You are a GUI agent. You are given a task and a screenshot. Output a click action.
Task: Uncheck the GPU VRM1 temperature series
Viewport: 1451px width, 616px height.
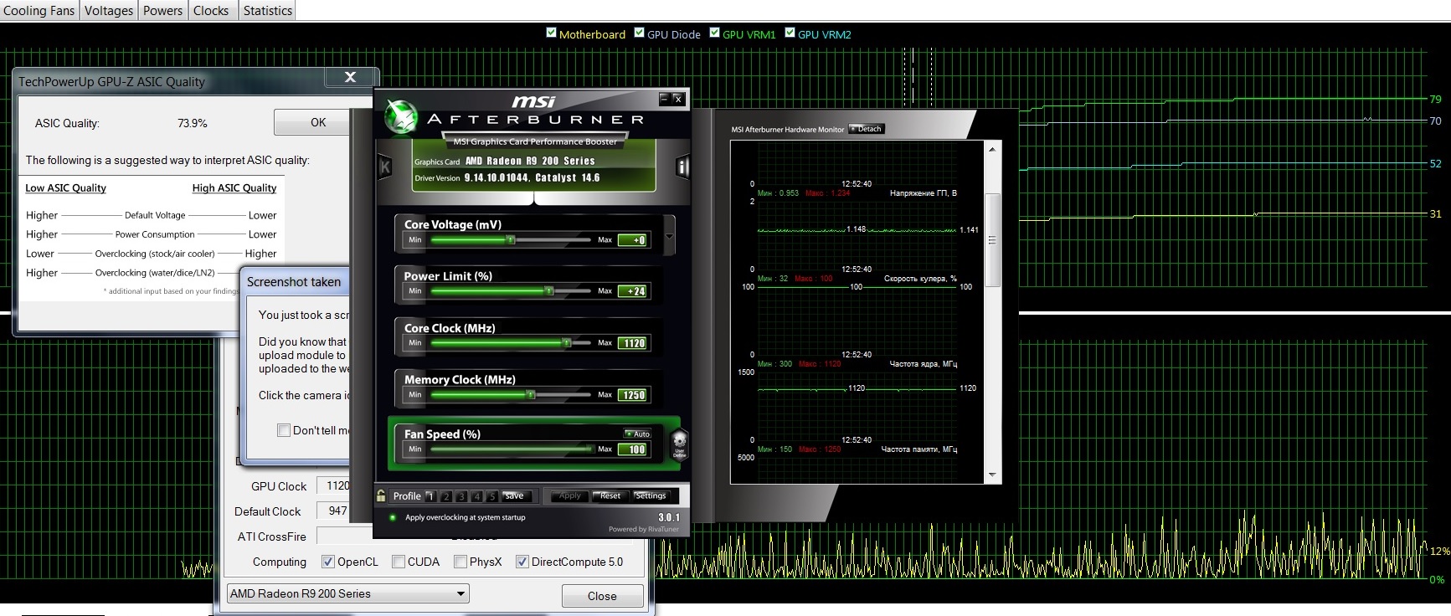point(714,33)
